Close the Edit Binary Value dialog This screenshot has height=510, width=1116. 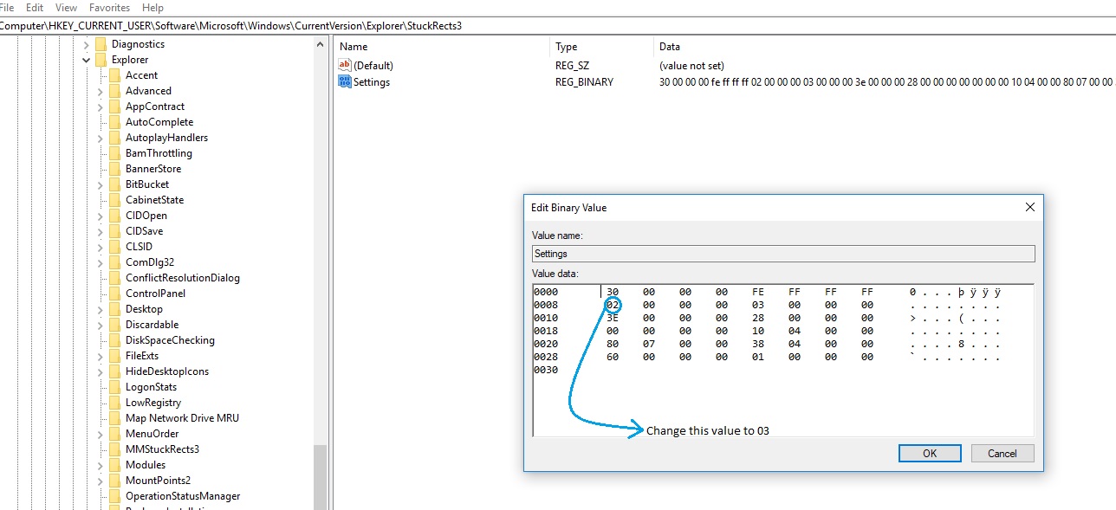(1030, 208)
